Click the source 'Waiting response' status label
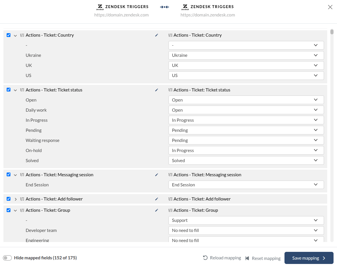337x268 pixels. [x=42, y=140]
